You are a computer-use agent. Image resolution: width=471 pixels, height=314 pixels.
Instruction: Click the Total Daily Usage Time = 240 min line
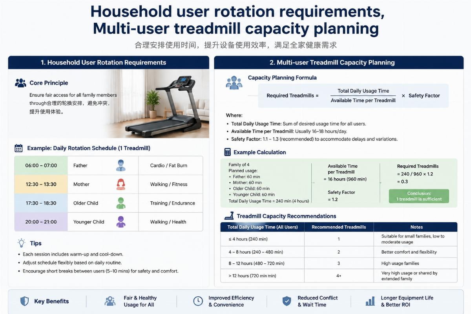tap(269, 201)
